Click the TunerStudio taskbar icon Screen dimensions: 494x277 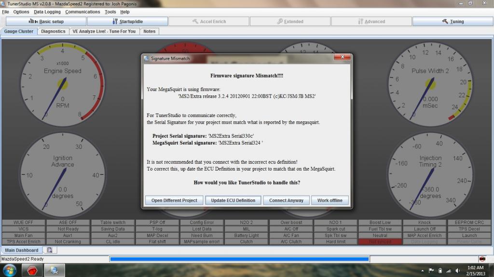pos(54,270)
